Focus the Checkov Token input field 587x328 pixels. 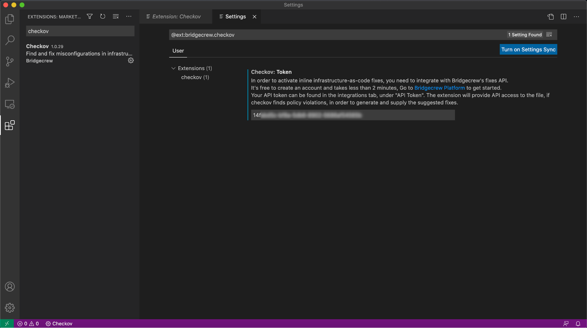(353, 115)
